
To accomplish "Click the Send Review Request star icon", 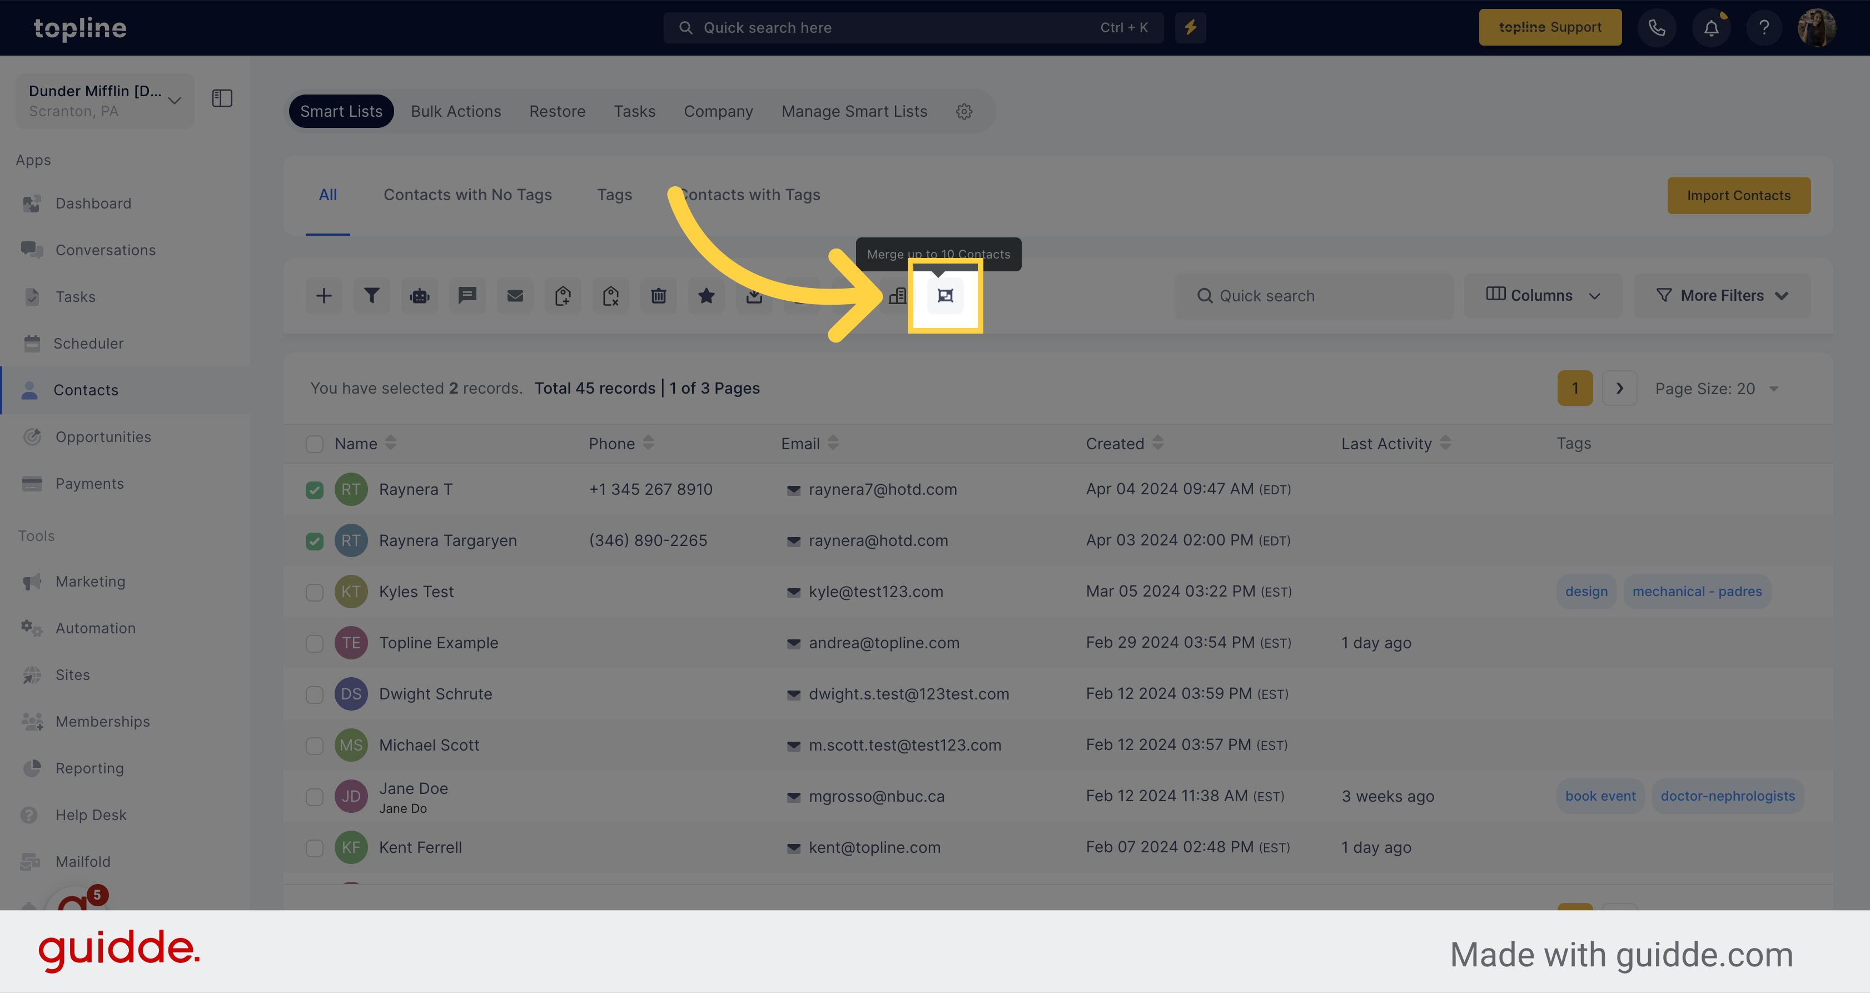I will (707, 295).
